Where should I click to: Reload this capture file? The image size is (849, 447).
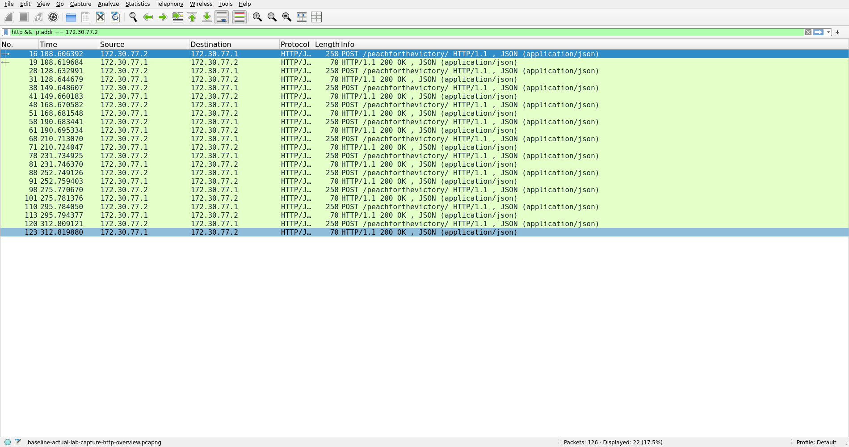(x=115, y=17)
